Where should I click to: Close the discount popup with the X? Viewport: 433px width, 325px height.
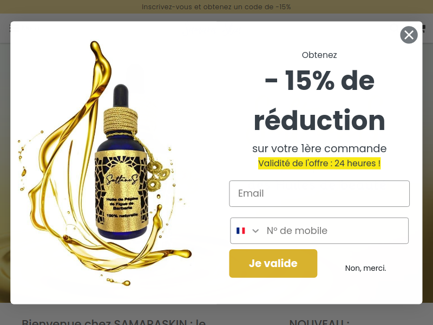[x=409, y=35]
